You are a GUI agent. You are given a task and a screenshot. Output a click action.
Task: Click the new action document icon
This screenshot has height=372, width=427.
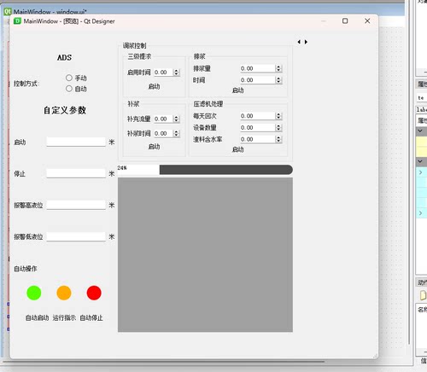(x=423, y=294)
